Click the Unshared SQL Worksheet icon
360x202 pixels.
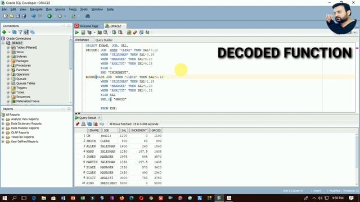coord(129,33)
